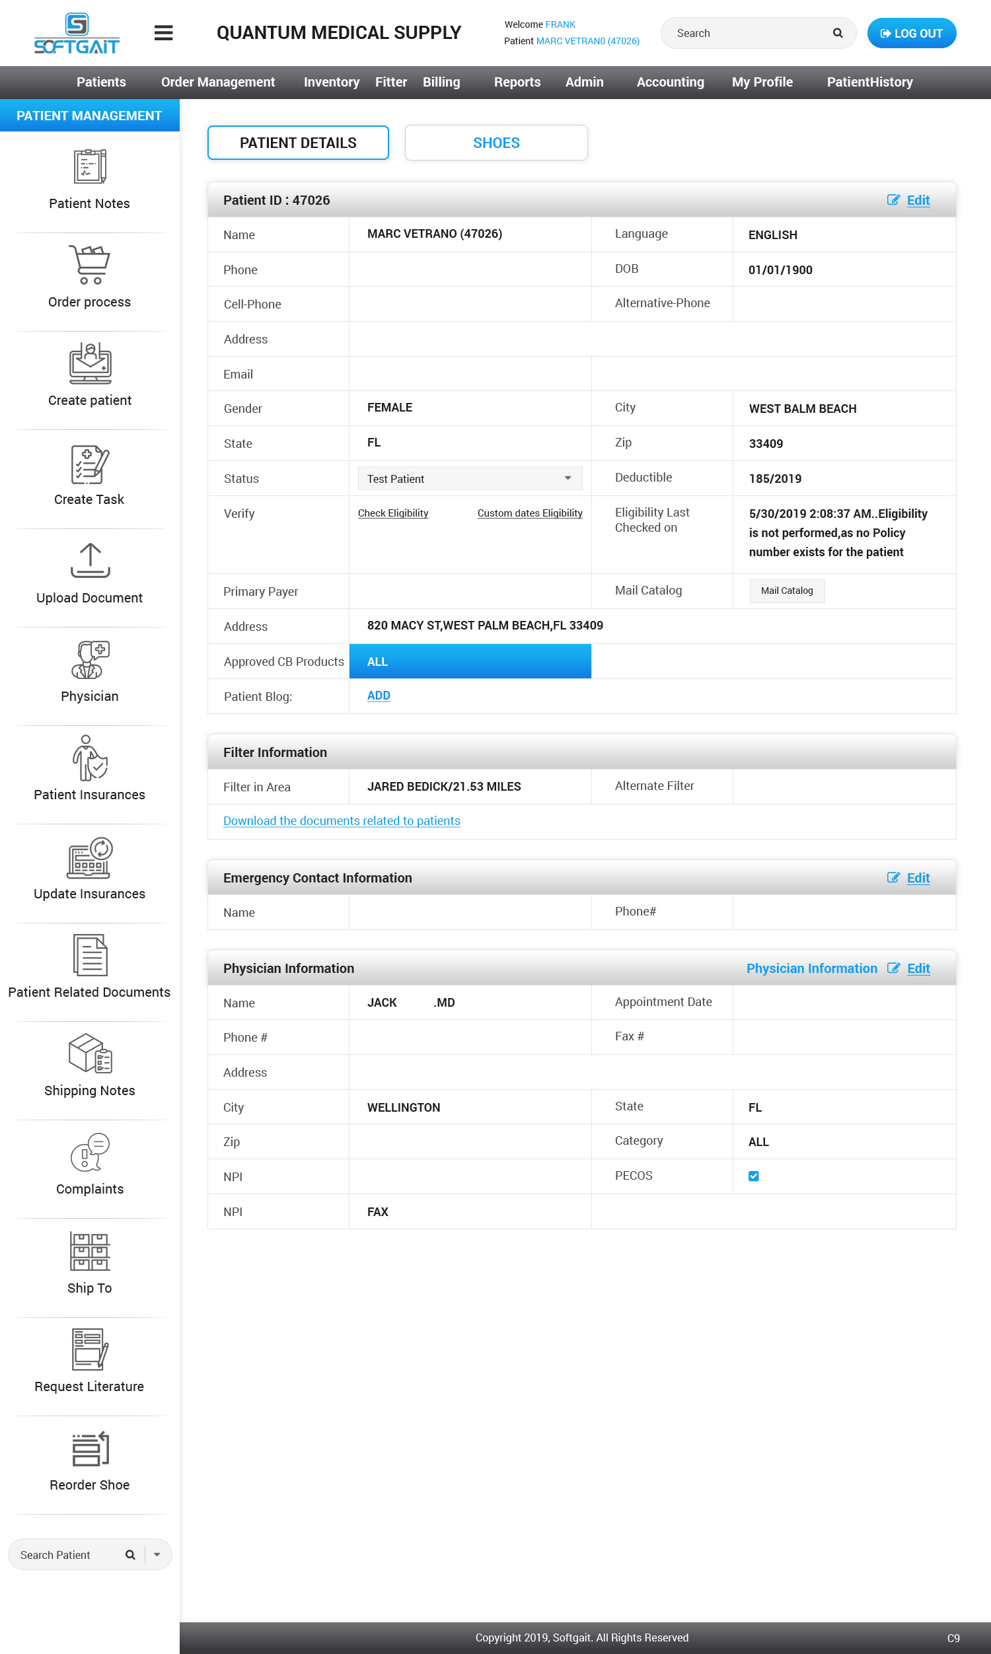991x1654 pixels.
Task: Open Shipping Notes box icon
Action: pyautogui.click(x=89, y=1054)
